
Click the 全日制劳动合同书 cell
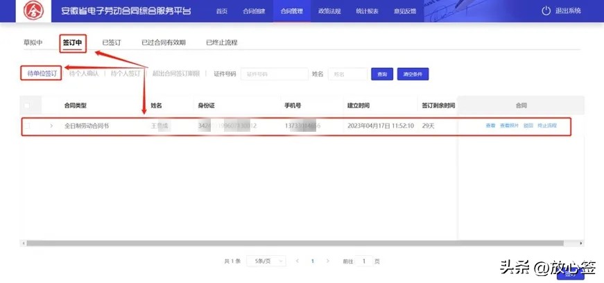click(86, 126)
